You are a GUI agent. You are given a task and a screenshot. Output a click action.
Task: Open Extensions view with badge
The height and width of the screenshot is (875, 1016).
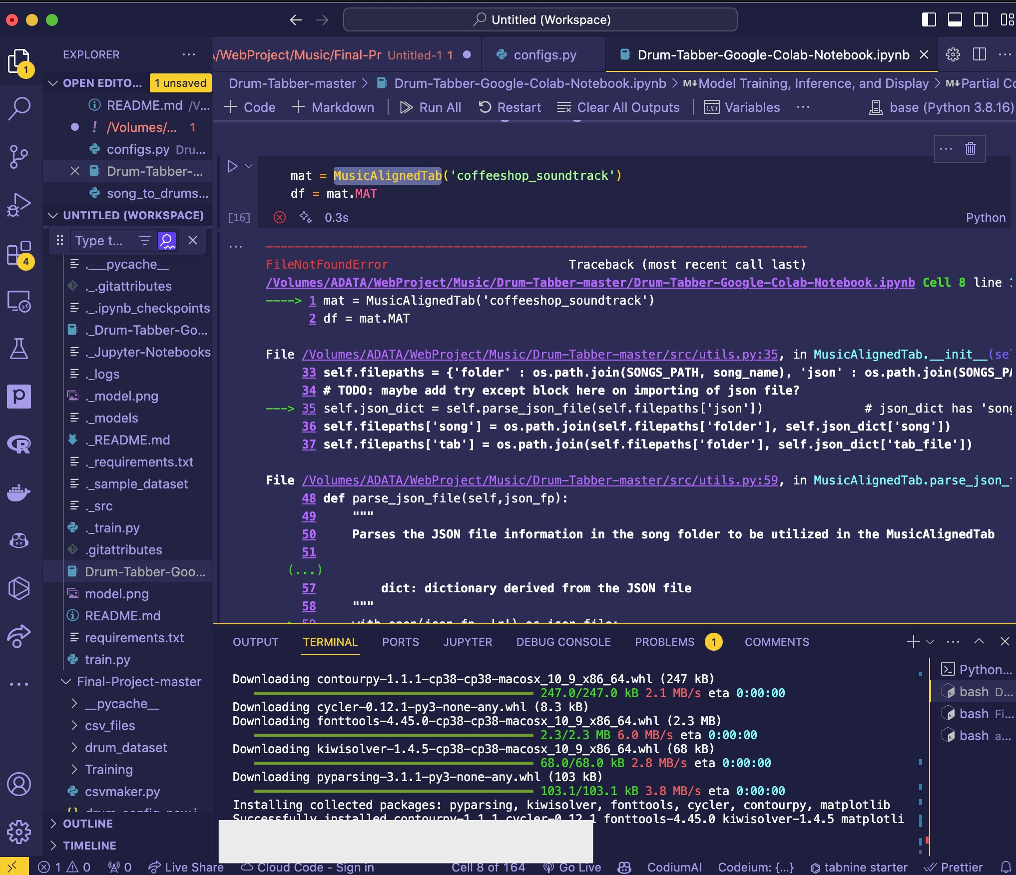point(19,254)
